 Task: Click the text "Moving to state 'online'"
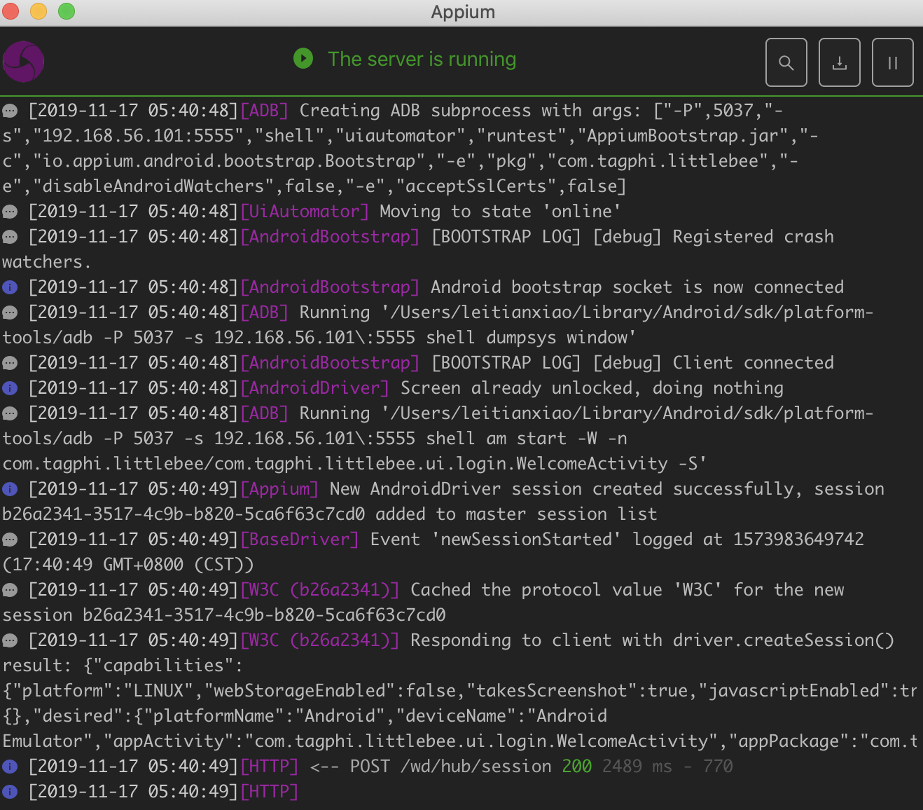pyautogui.click(x=501, y=212)
